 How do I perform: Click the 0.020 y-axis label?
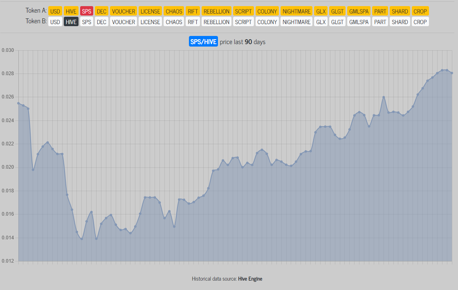pos(8,167)
